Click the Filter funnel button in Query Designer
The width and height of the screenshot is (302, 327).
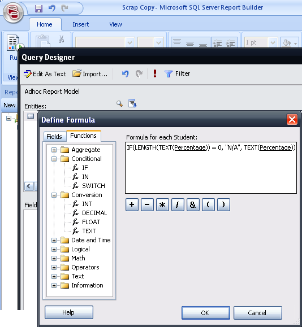point(177,73)
